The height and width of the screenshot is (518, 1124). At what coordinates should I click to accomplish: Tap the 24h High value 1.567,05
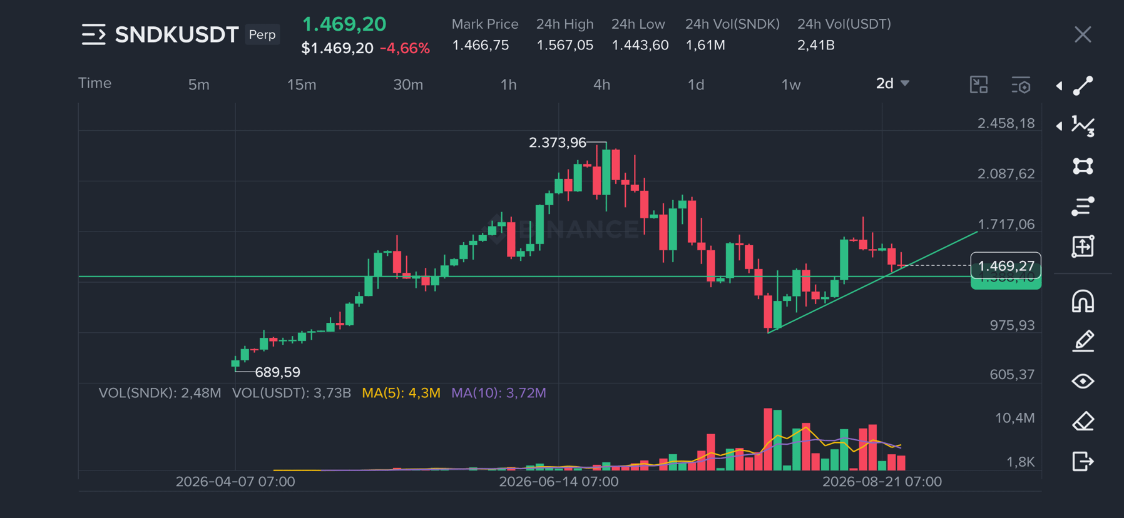[565, 45]
